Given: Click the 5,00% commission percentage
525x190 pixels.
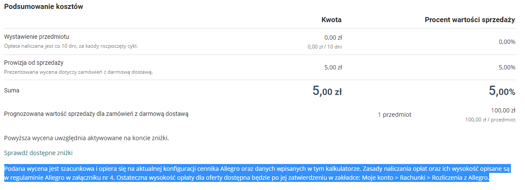Looking at the screenshot, I should point(507,67).
